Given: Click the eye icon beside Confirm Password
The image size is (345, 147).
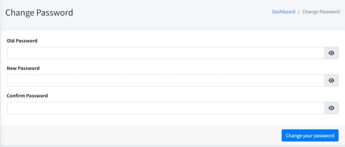Looking at the screenshot, I should tap(331, 108).
